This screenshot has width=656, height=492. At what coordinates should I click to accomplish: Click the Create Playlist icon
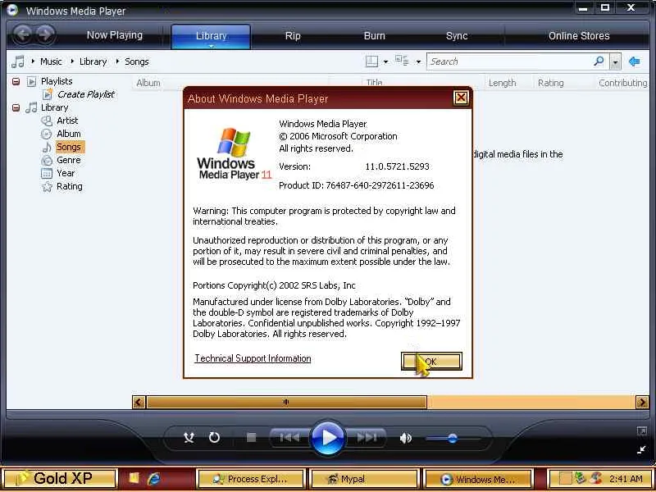coord(48,94)
